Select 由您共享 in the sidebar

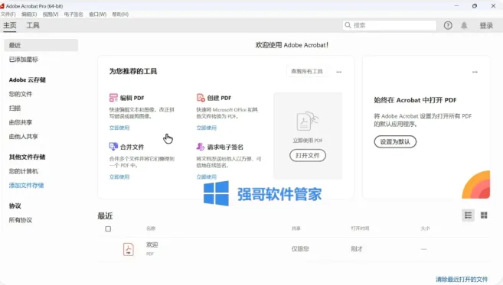[21, 122]
